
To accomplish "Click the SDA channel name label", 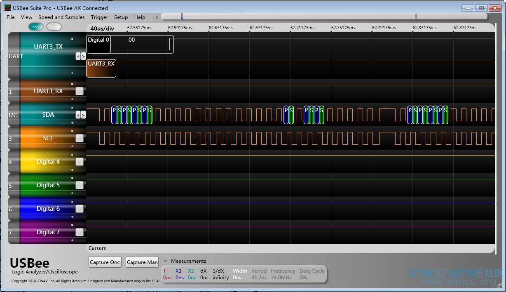I will pyautogui.click(x=48, y=115).
